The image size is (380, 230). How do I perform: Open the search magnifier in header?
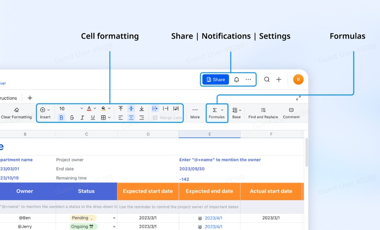click(267, 80)
